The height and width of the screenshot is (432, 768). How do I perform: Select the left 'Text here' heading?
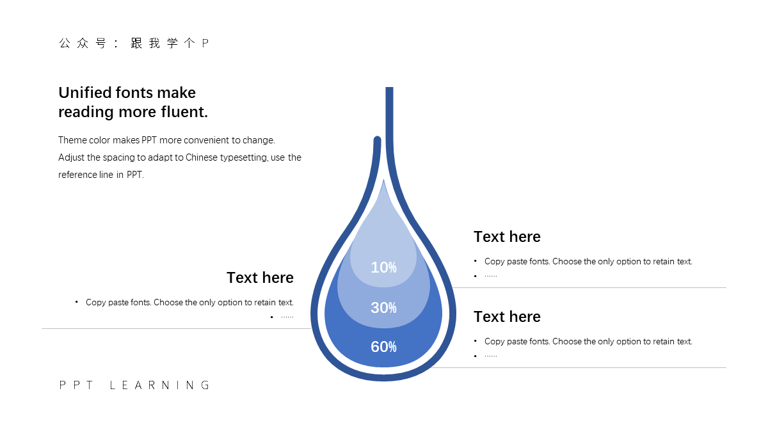click(x=260, y=278)
